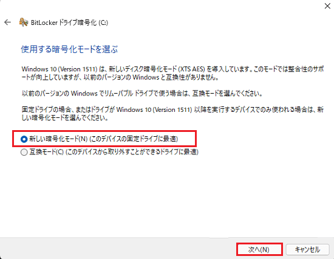Click the (XTS AES) text in the description

(191, 69)
